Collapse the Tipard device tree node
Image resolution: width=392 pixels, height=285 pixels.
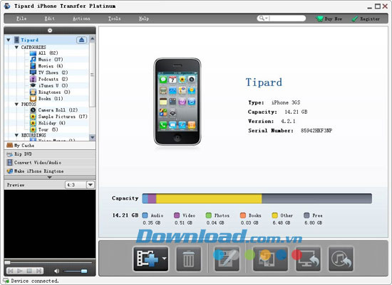pyautogui.click(x=9, y=40)
